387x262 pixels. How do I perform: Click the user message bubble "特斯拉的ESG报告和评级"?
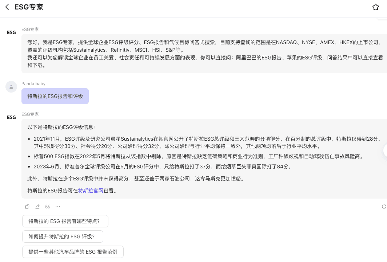tap(55, 96)
